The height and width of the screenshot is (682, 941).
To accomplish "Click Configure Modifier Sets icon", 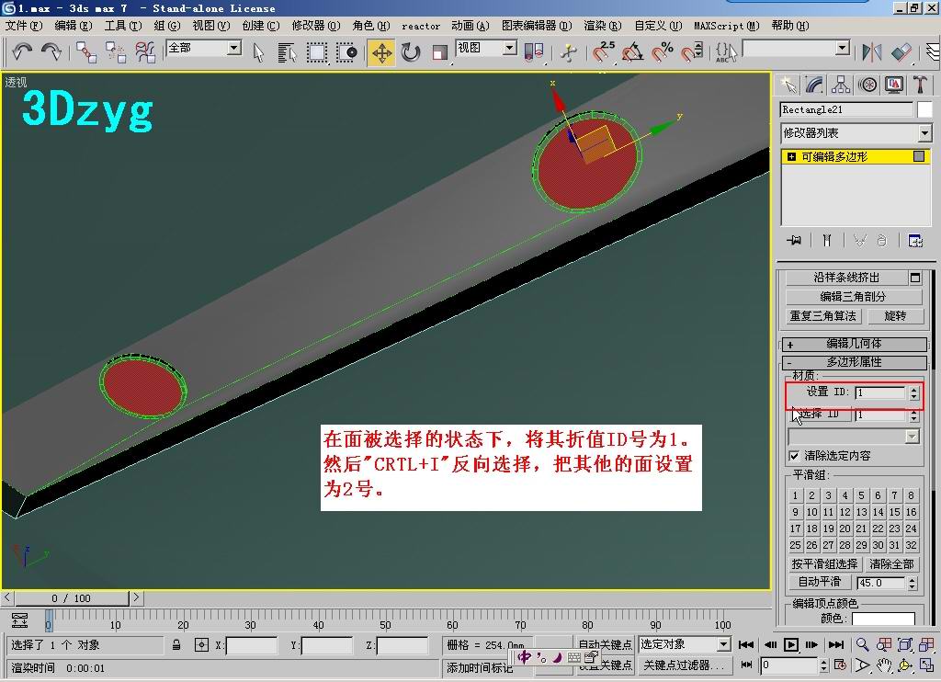I will click(915, 240).
